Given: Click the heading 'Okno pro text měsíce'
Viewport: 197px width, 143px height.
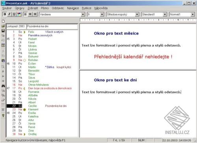Looking at the screenshot, I should coord(116,34).
